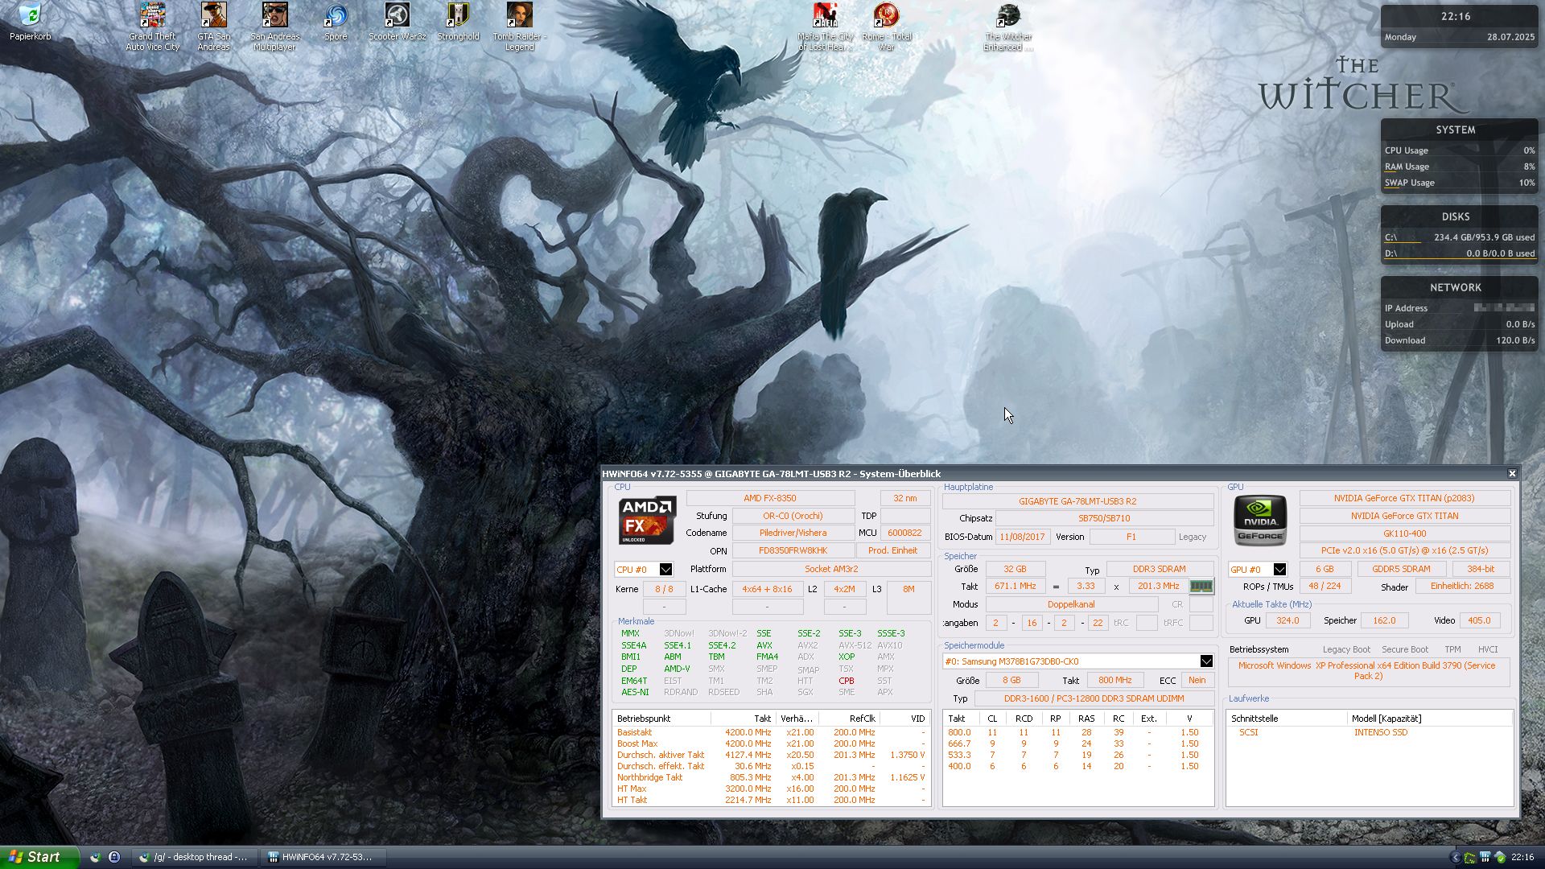Click the Windows XP Professional x64 OS text
The height and width of the screenshot is (869, 1545).
[1367, 671]
